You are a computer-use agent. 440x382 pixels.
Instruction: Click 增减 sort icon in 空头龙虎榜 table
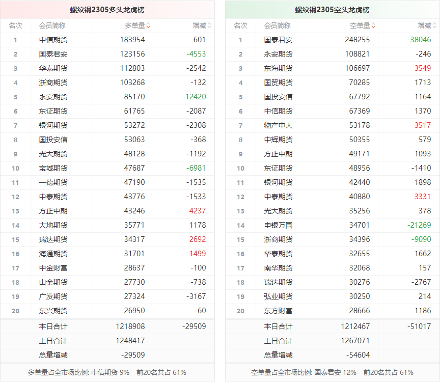point(434,25)
